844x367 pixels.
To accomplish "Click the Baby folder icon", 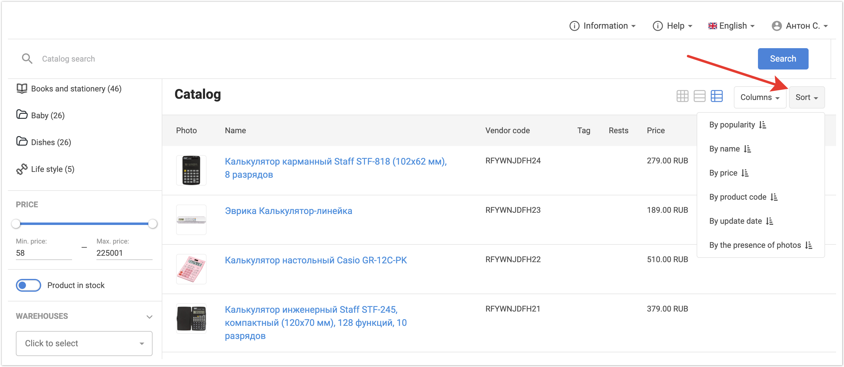I will [x=22, y=115].
